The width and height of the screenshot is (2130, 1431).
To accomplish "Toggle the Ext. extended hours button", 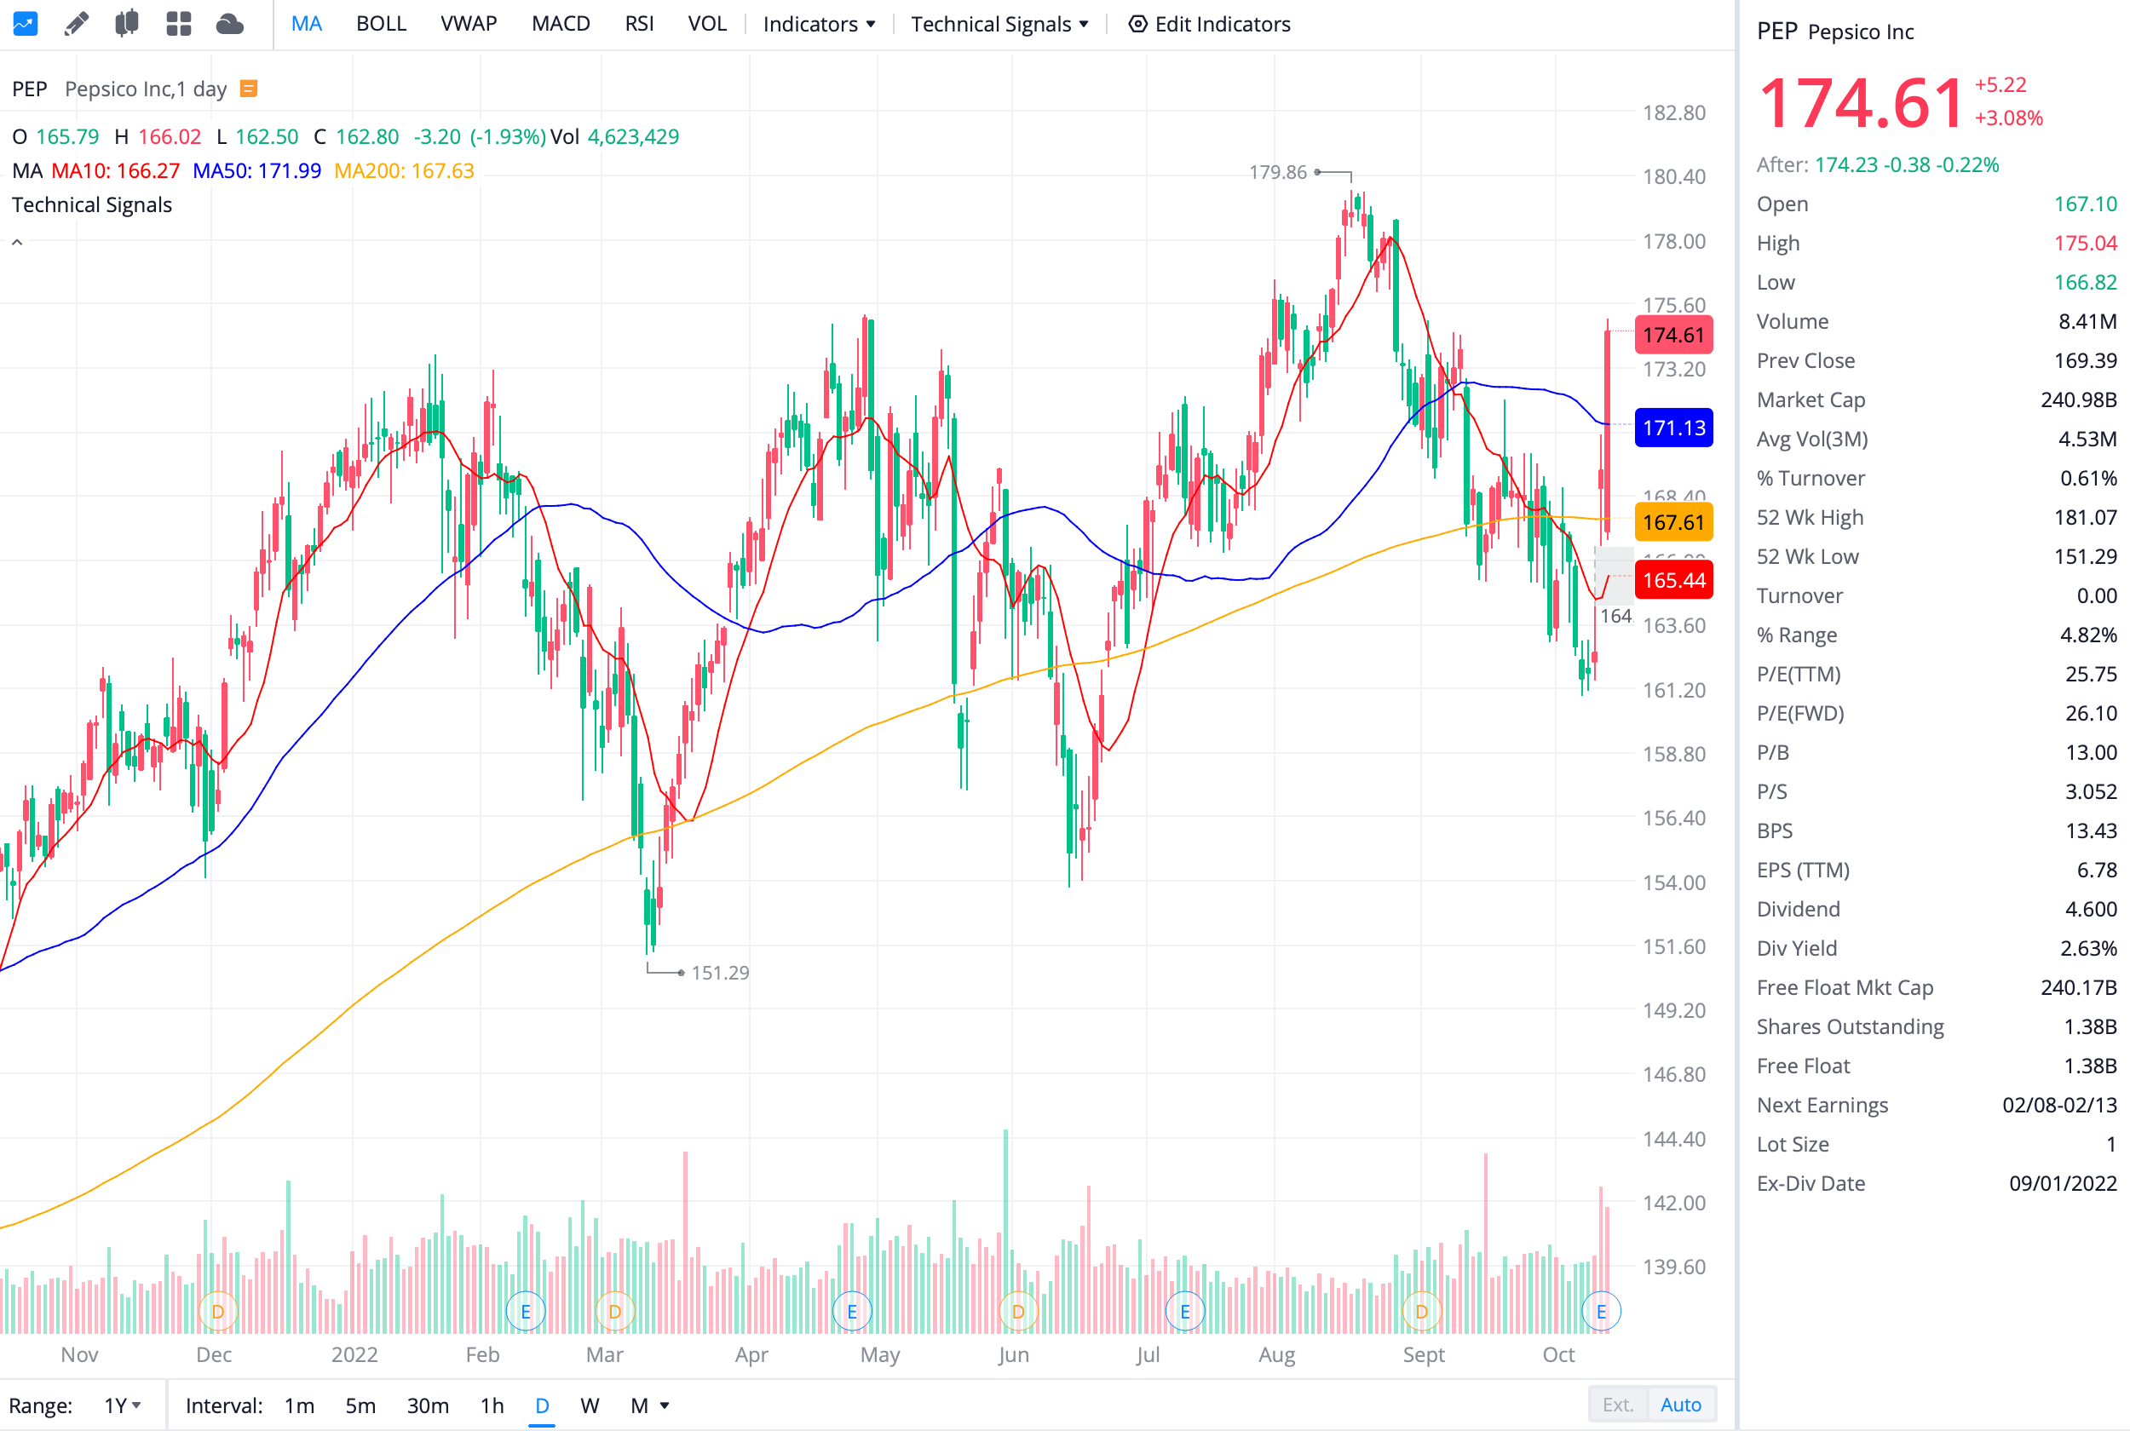I will click(x=1617, y=1405).
